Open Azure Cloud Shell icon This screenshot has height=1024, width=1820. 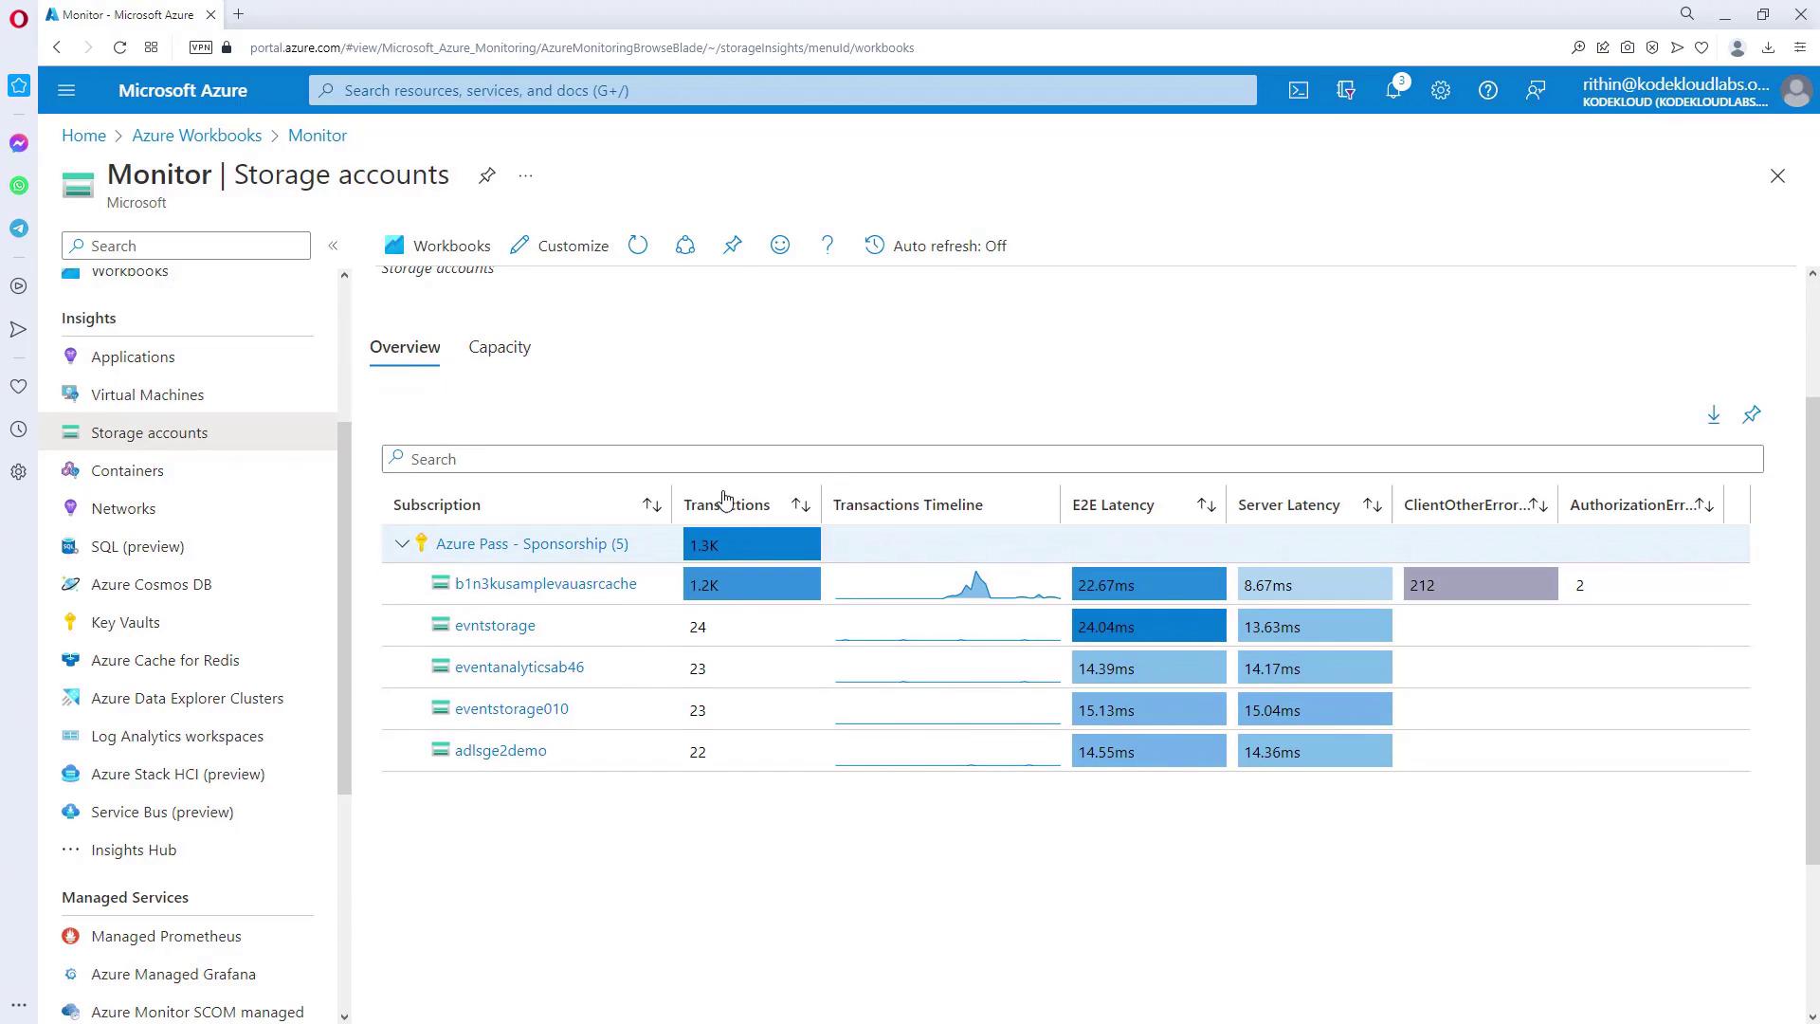point(1299,90)
